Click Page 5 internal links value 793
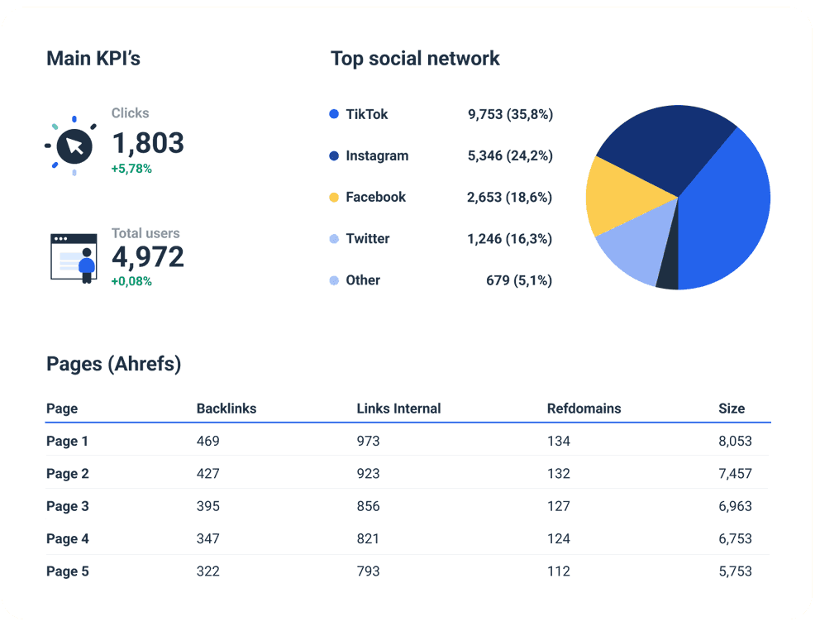This screenshot has height=626, width=820. 368,571
